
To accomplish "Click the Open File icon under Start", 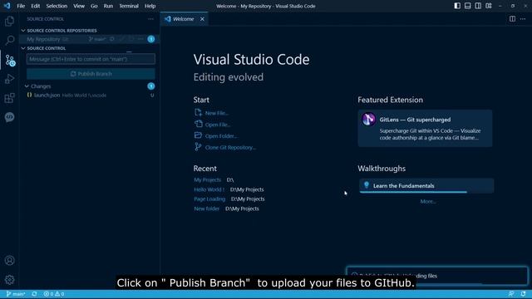I will tap(198, 124).
